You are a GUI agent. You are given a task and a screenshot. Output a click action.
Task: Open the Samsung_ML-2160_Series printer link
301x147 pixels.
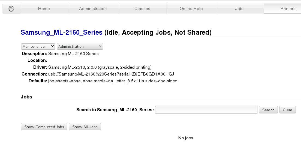(x=62, y=32)
